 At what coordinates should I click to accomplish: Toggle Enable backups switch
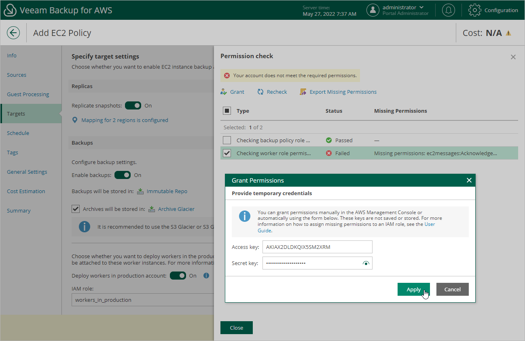point(123,175)
